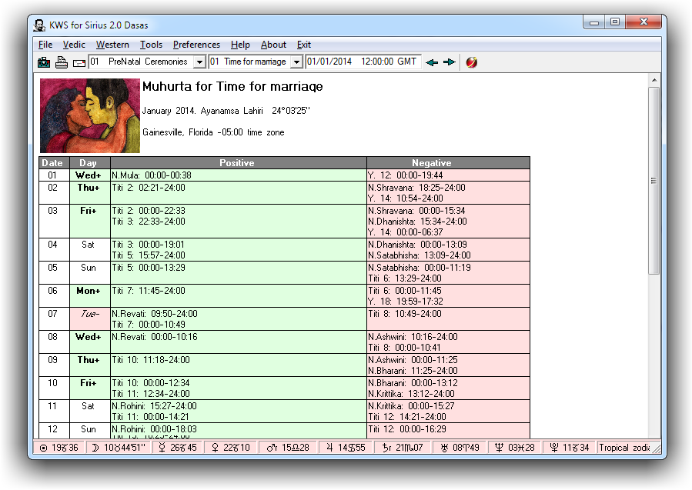Click the Exit menu item
Image resolution: width=692 pixels, height=490 pixels.
(304, 45)
